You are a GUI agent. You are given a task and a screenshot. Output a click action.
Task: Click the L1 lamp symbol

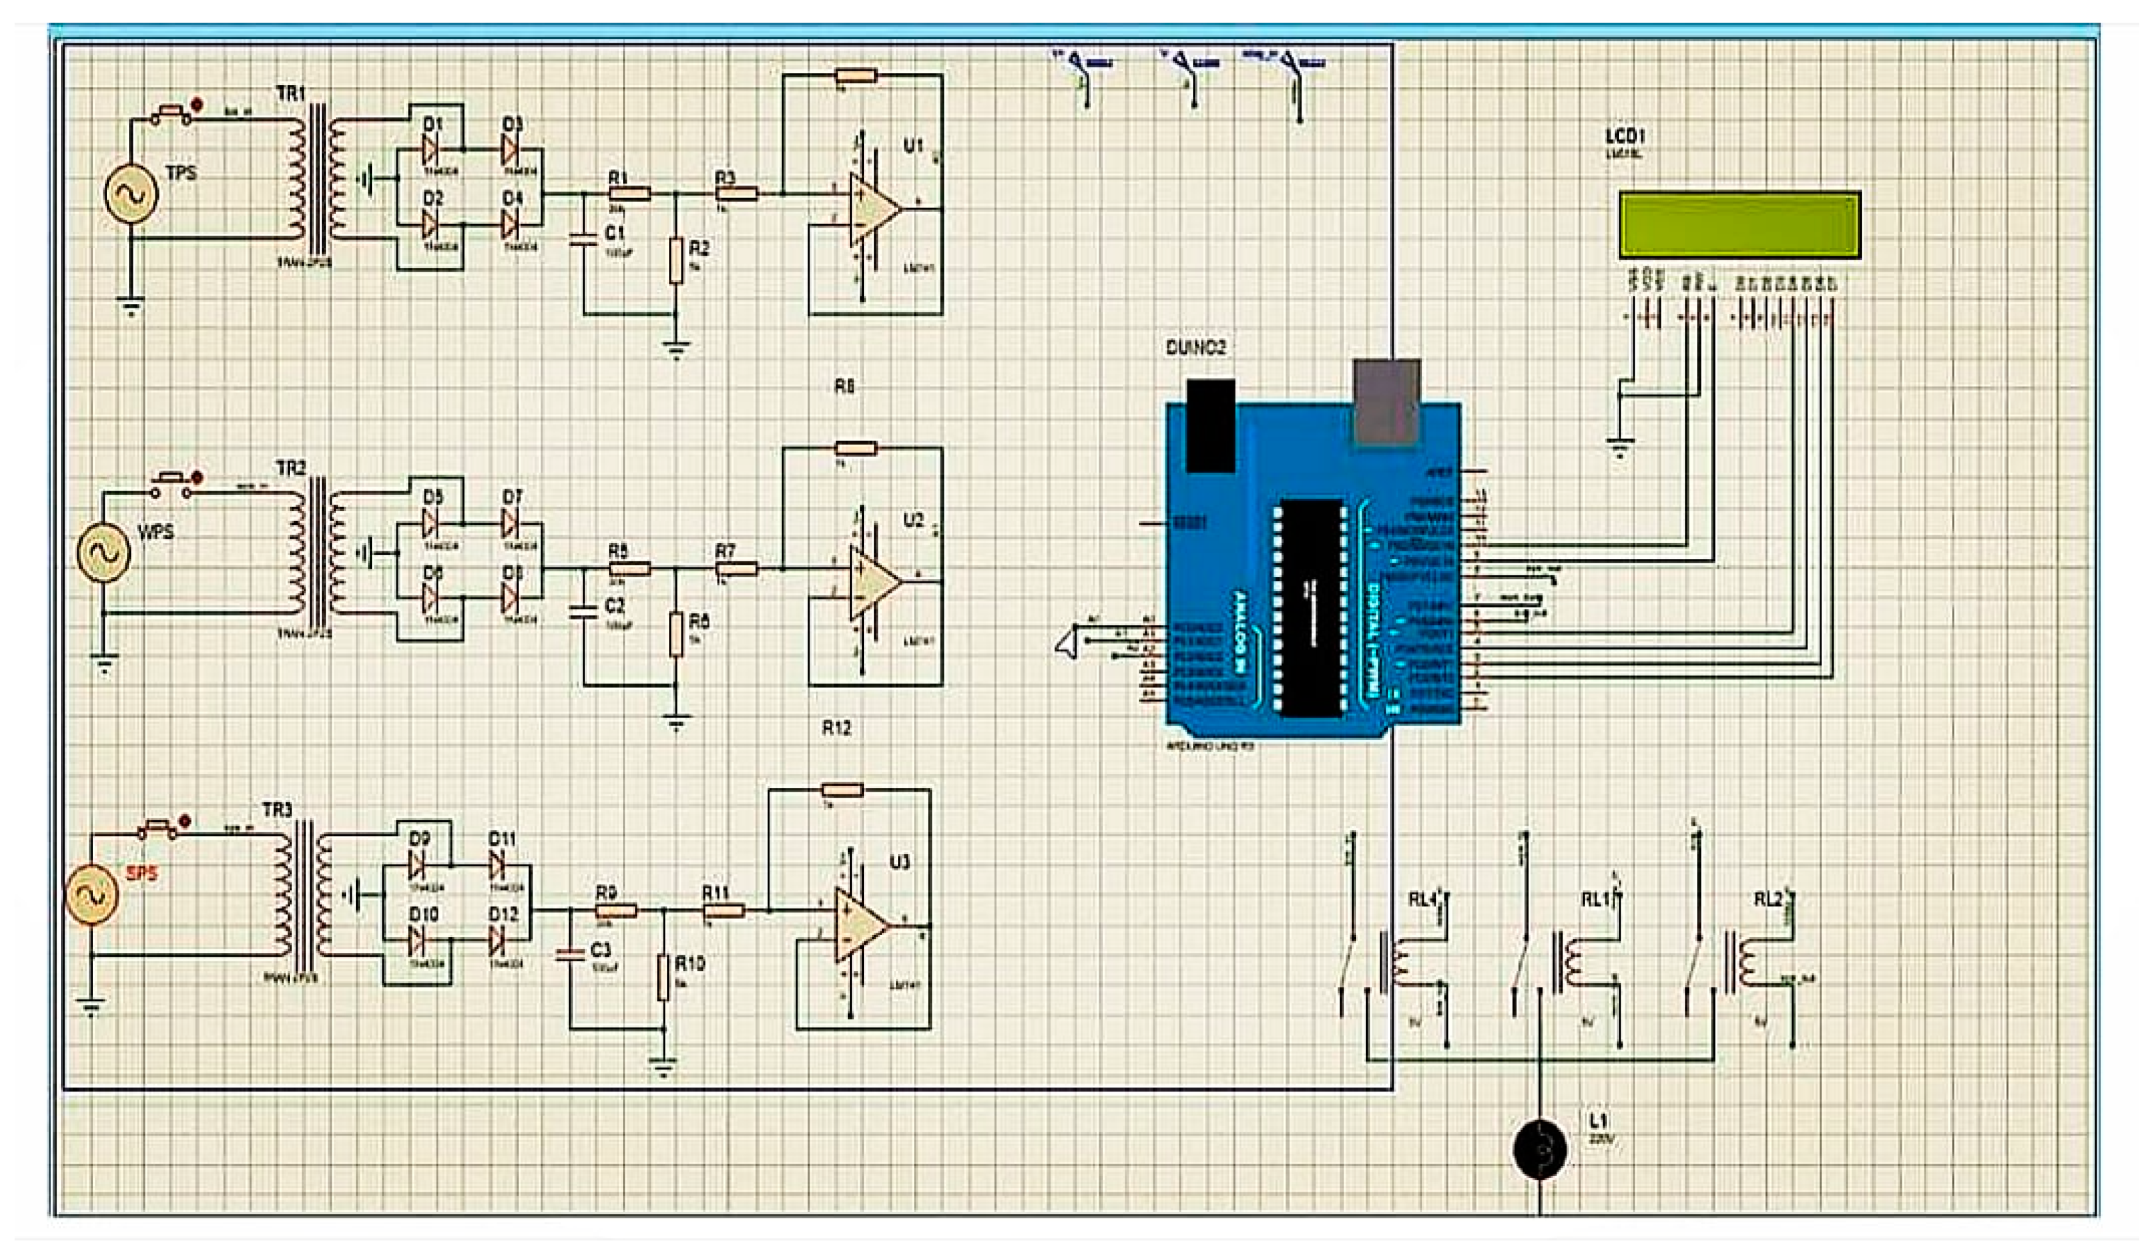[1538, 1150]
